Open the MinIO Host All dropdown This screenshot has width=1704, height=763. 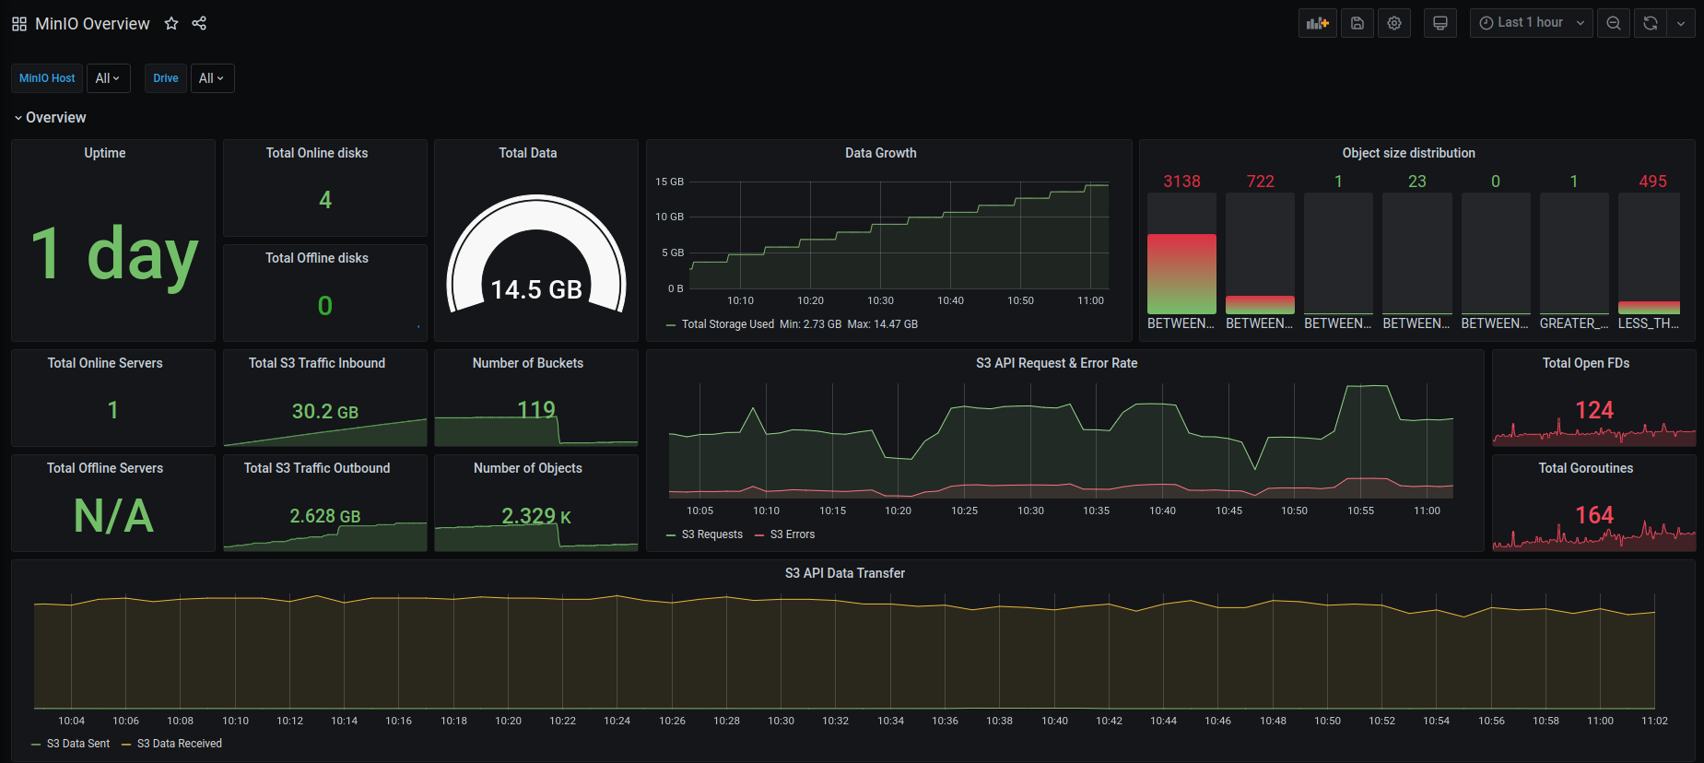coord(108,78)
